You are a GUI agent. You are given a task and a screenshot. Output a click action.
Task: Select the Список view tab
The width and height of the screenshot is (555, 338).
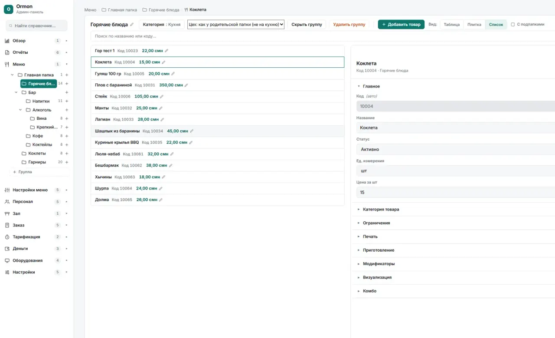click(496, 25)
